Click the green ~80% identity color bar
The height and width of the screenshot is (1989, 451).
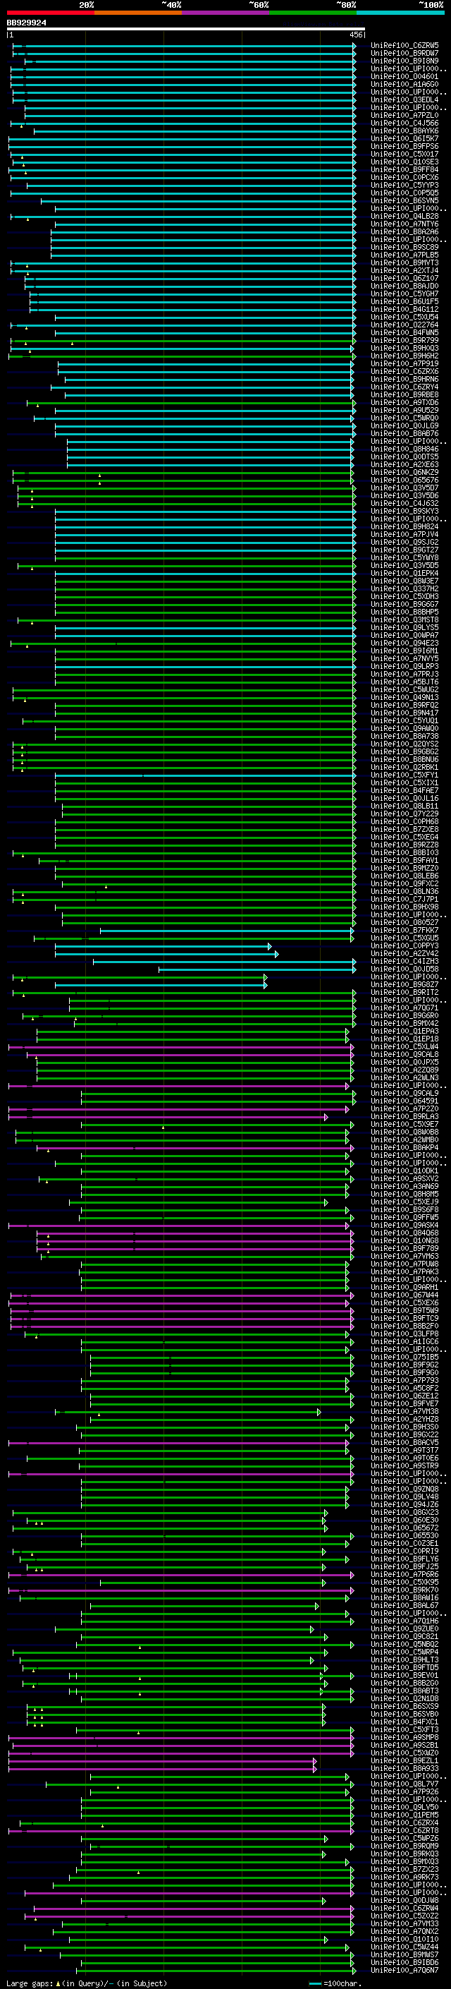pyautogui.click(x=313, y=13)
